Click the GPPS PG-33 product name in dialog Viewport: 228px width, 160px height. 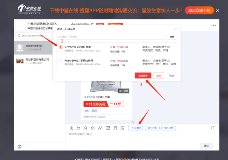click(x=78, y=47)
